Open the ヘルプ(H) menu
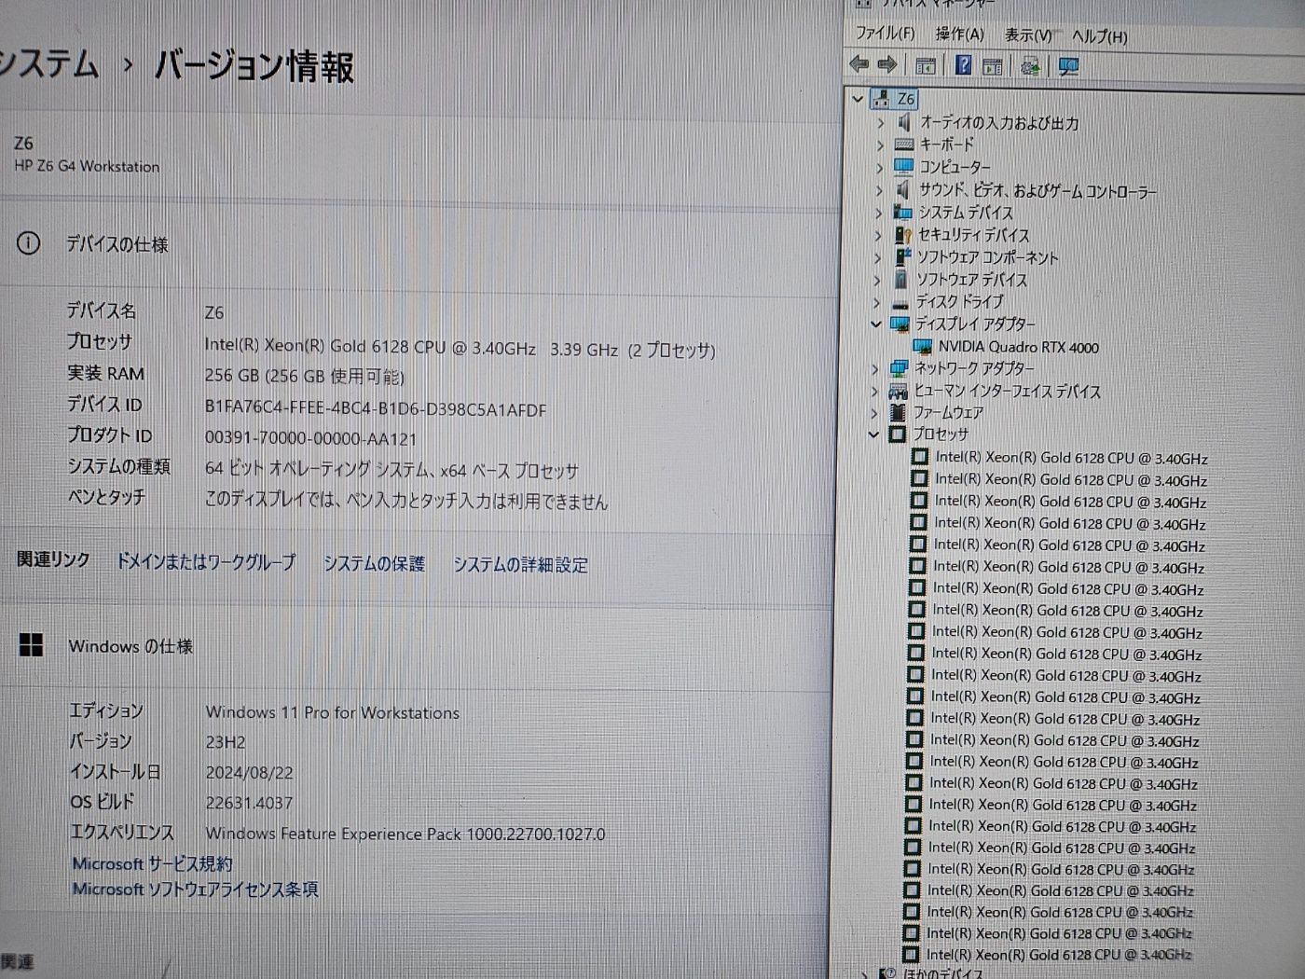The height and width of the screenshot is (979, 1305). 1099,36
